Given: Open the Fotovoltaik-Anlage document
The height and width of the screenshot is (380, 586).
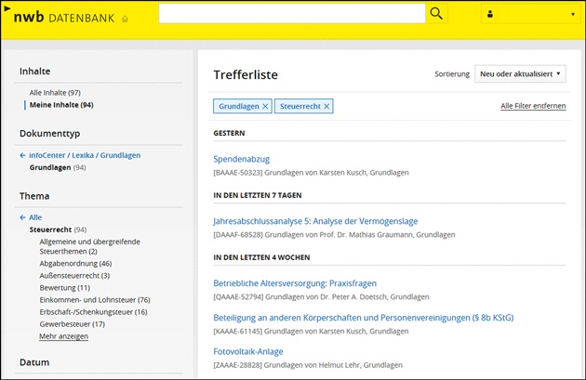Looking at the screenshot, I should tap(248, 352).
